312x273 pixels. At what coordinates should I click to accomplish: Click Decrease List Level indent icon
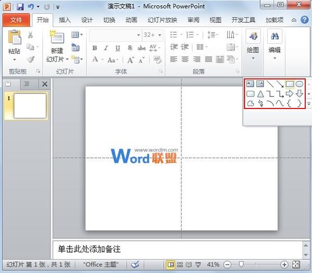point(174,47)
